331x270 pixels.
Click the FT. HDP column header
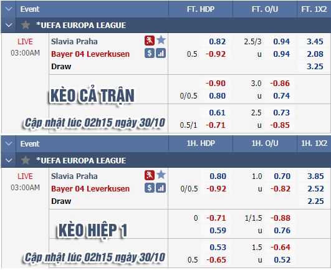201,9
